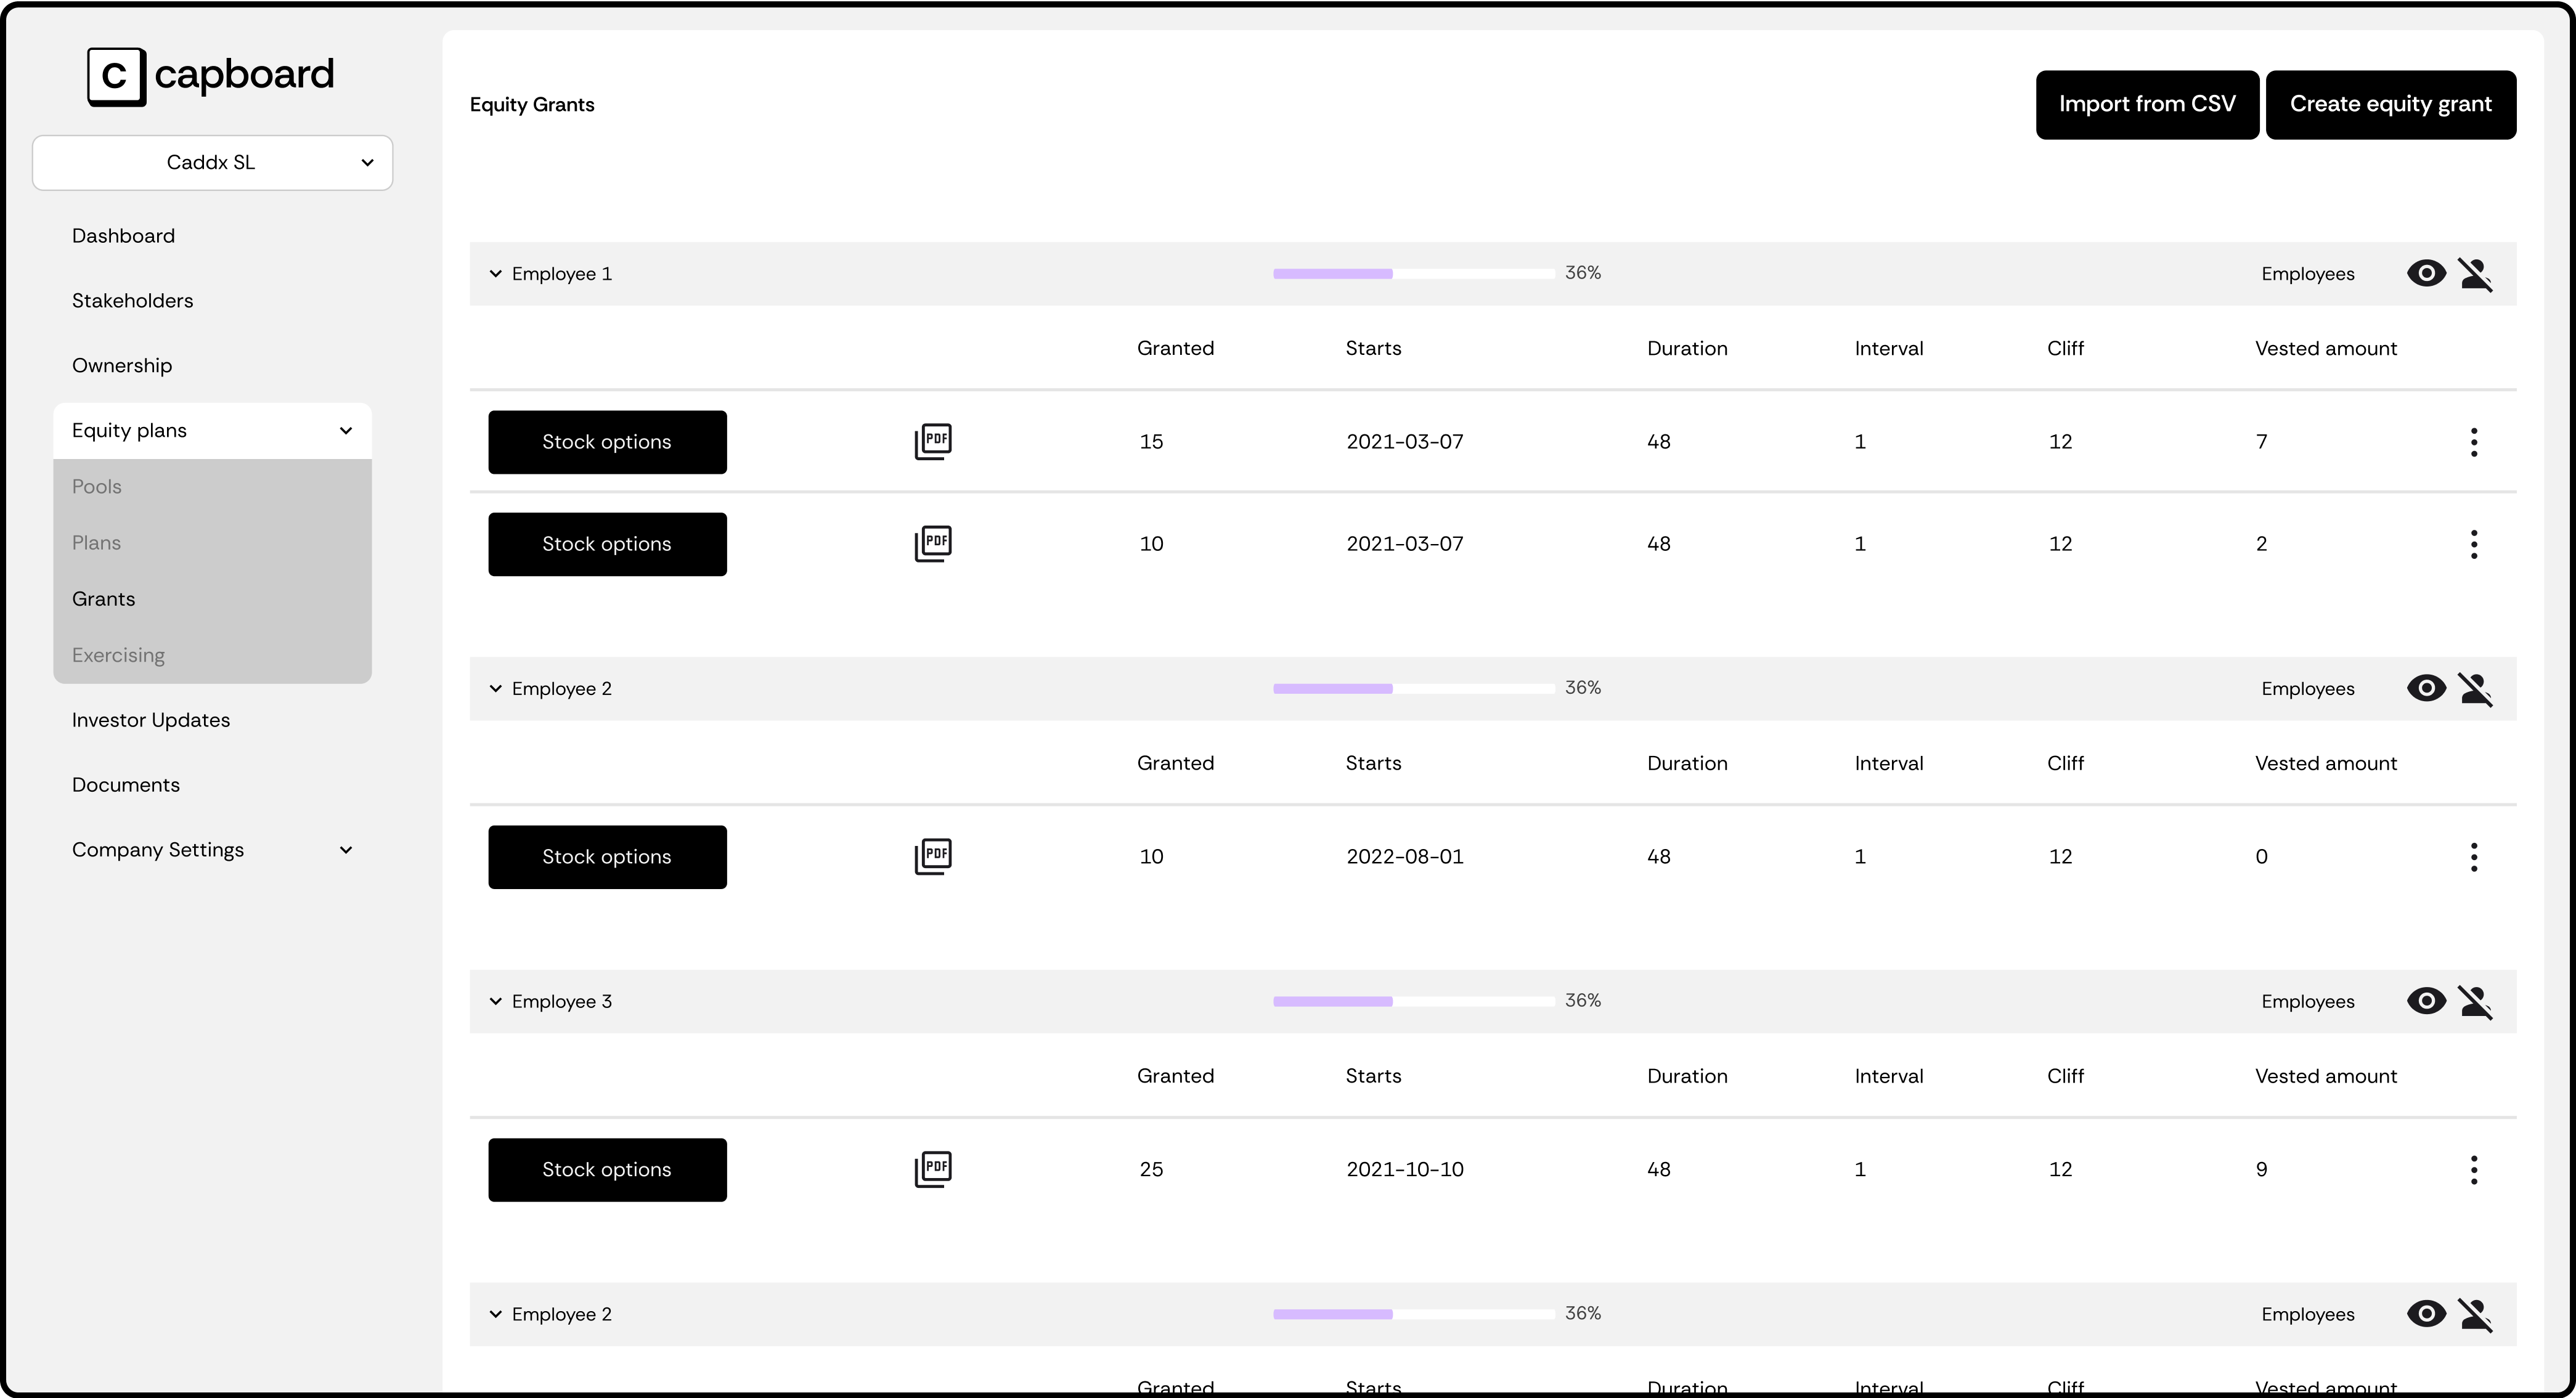The image size is (2576, 1398).
Task: Open the Caddx SL company dropdown
Action: pos(212,163)
